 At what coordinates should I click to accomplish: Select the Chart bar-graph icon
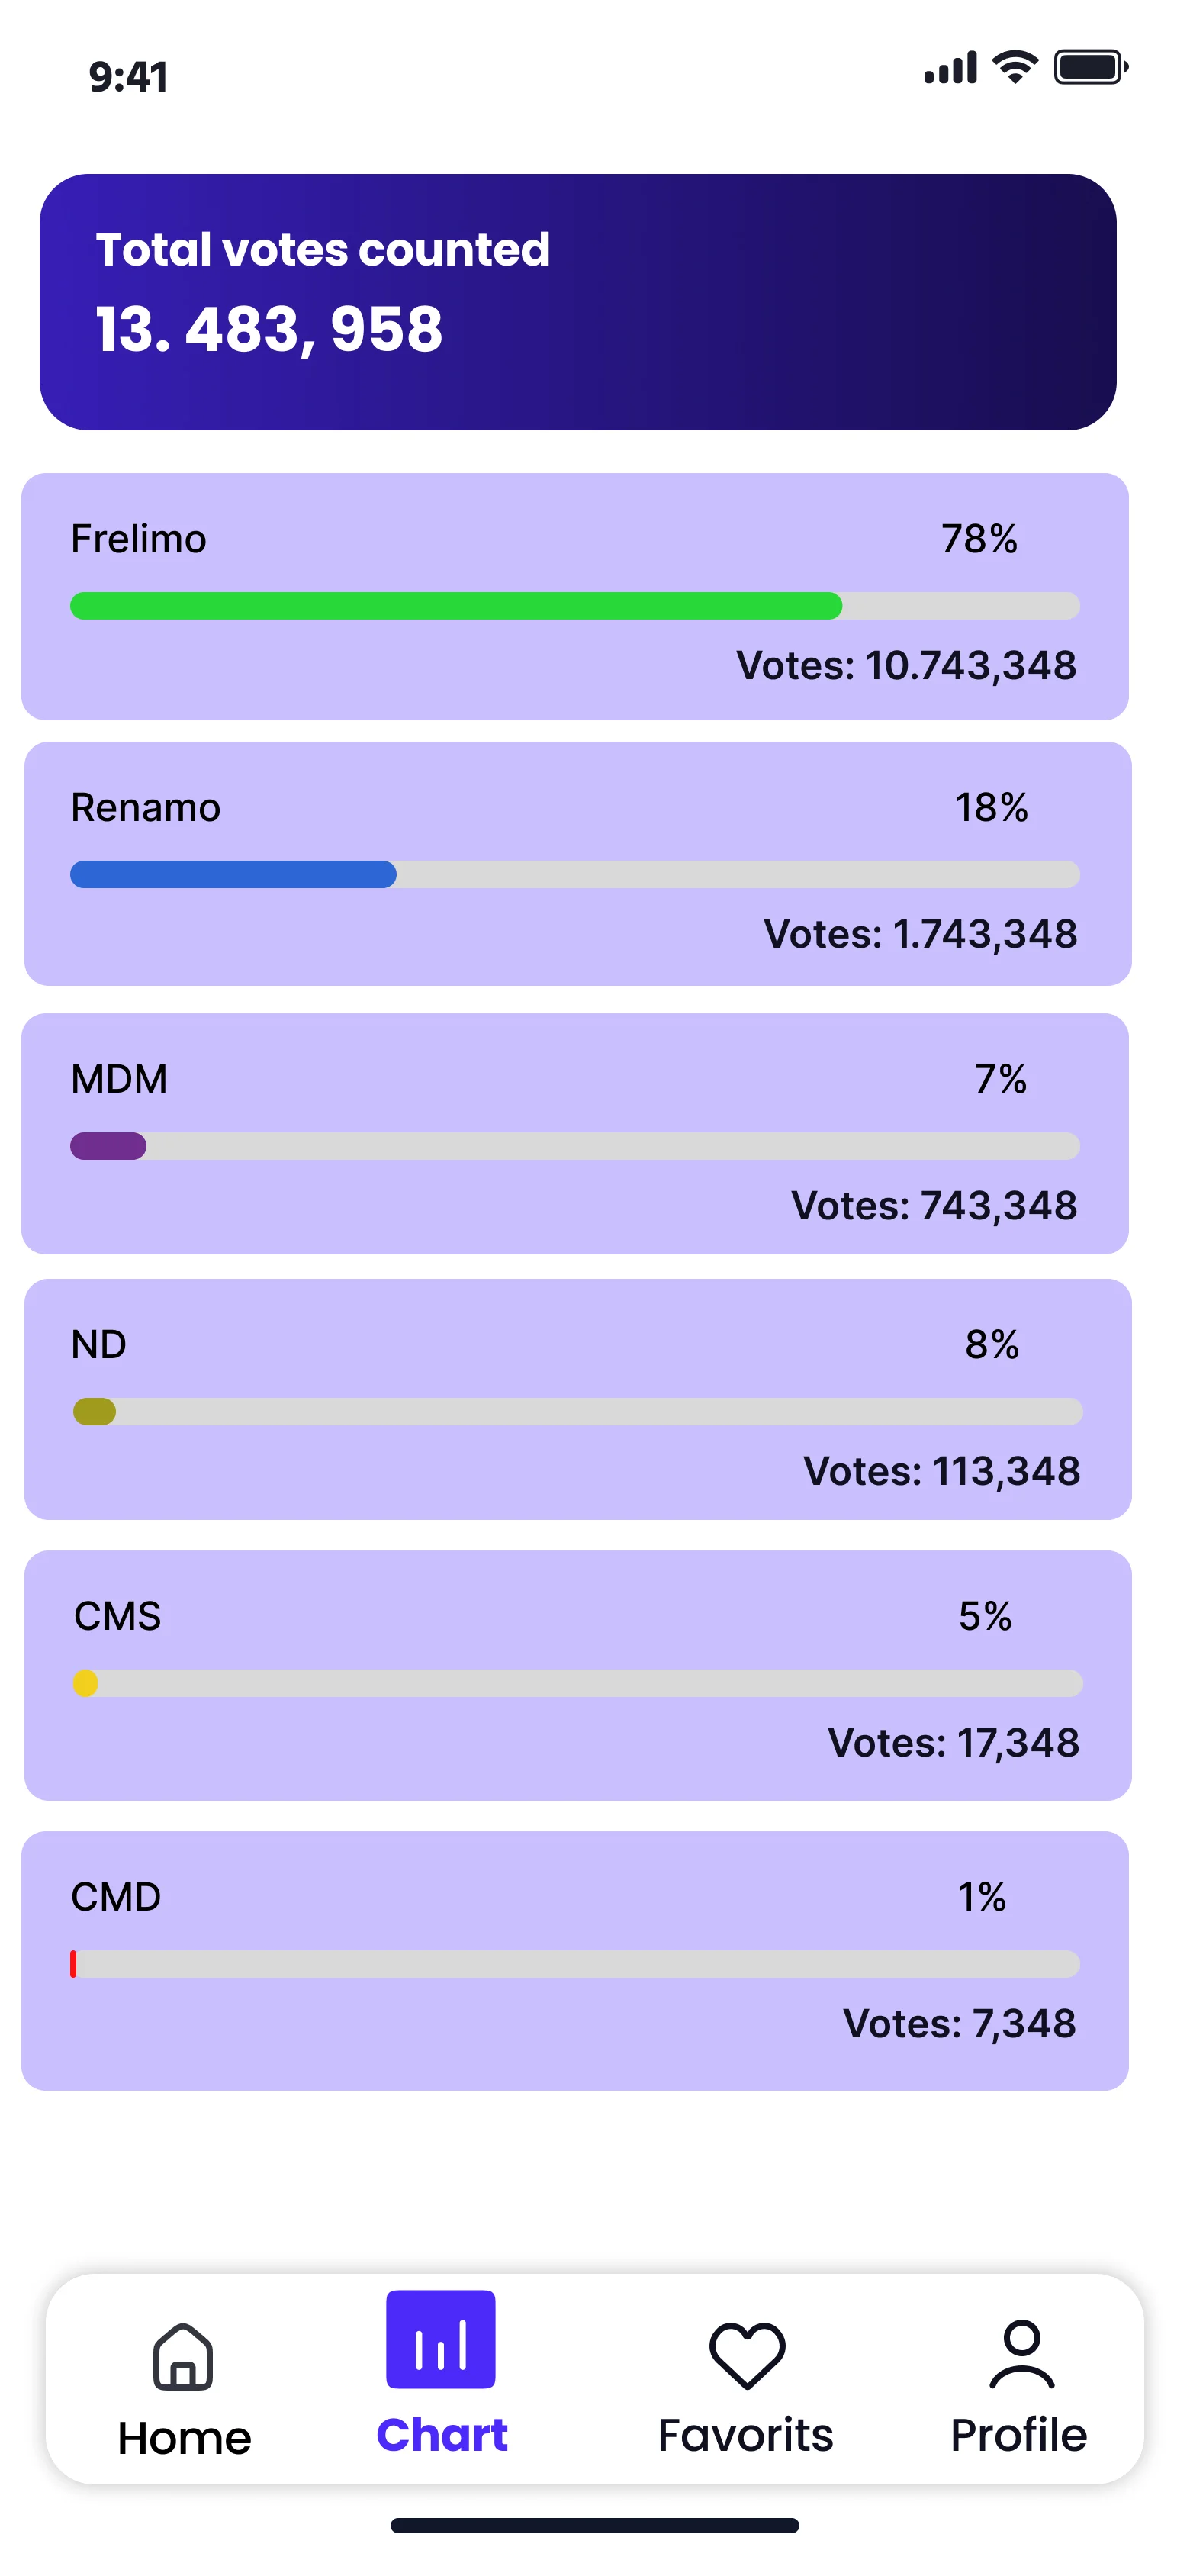pyautogui.click(x=441, y=2339)
